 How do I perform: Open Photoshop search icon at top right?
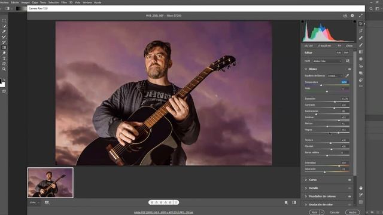pyautogui.click(x=371, y=8)
